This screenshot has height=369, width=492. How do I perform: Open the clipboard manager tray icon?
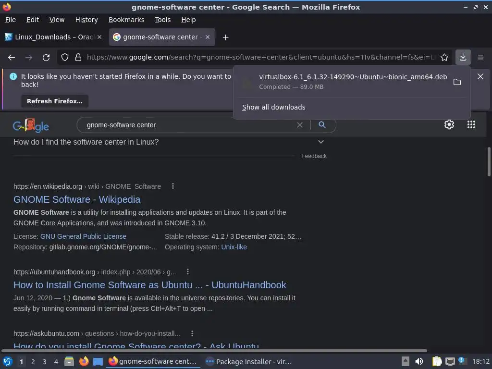tap(436, 361)
